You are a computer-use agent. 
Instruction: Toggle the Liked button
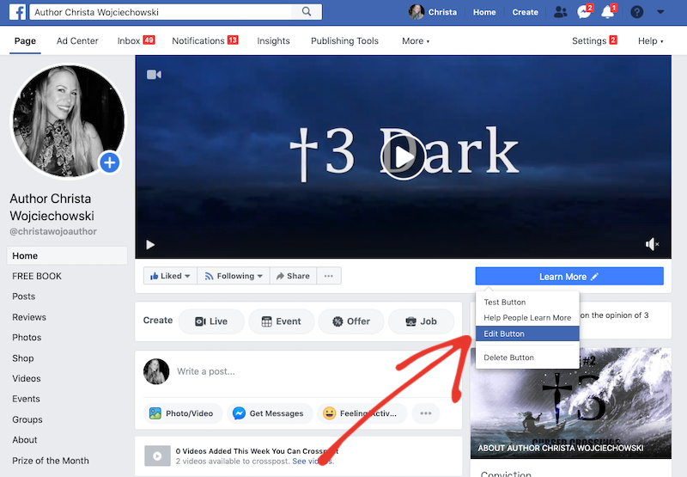click(170, 276)
